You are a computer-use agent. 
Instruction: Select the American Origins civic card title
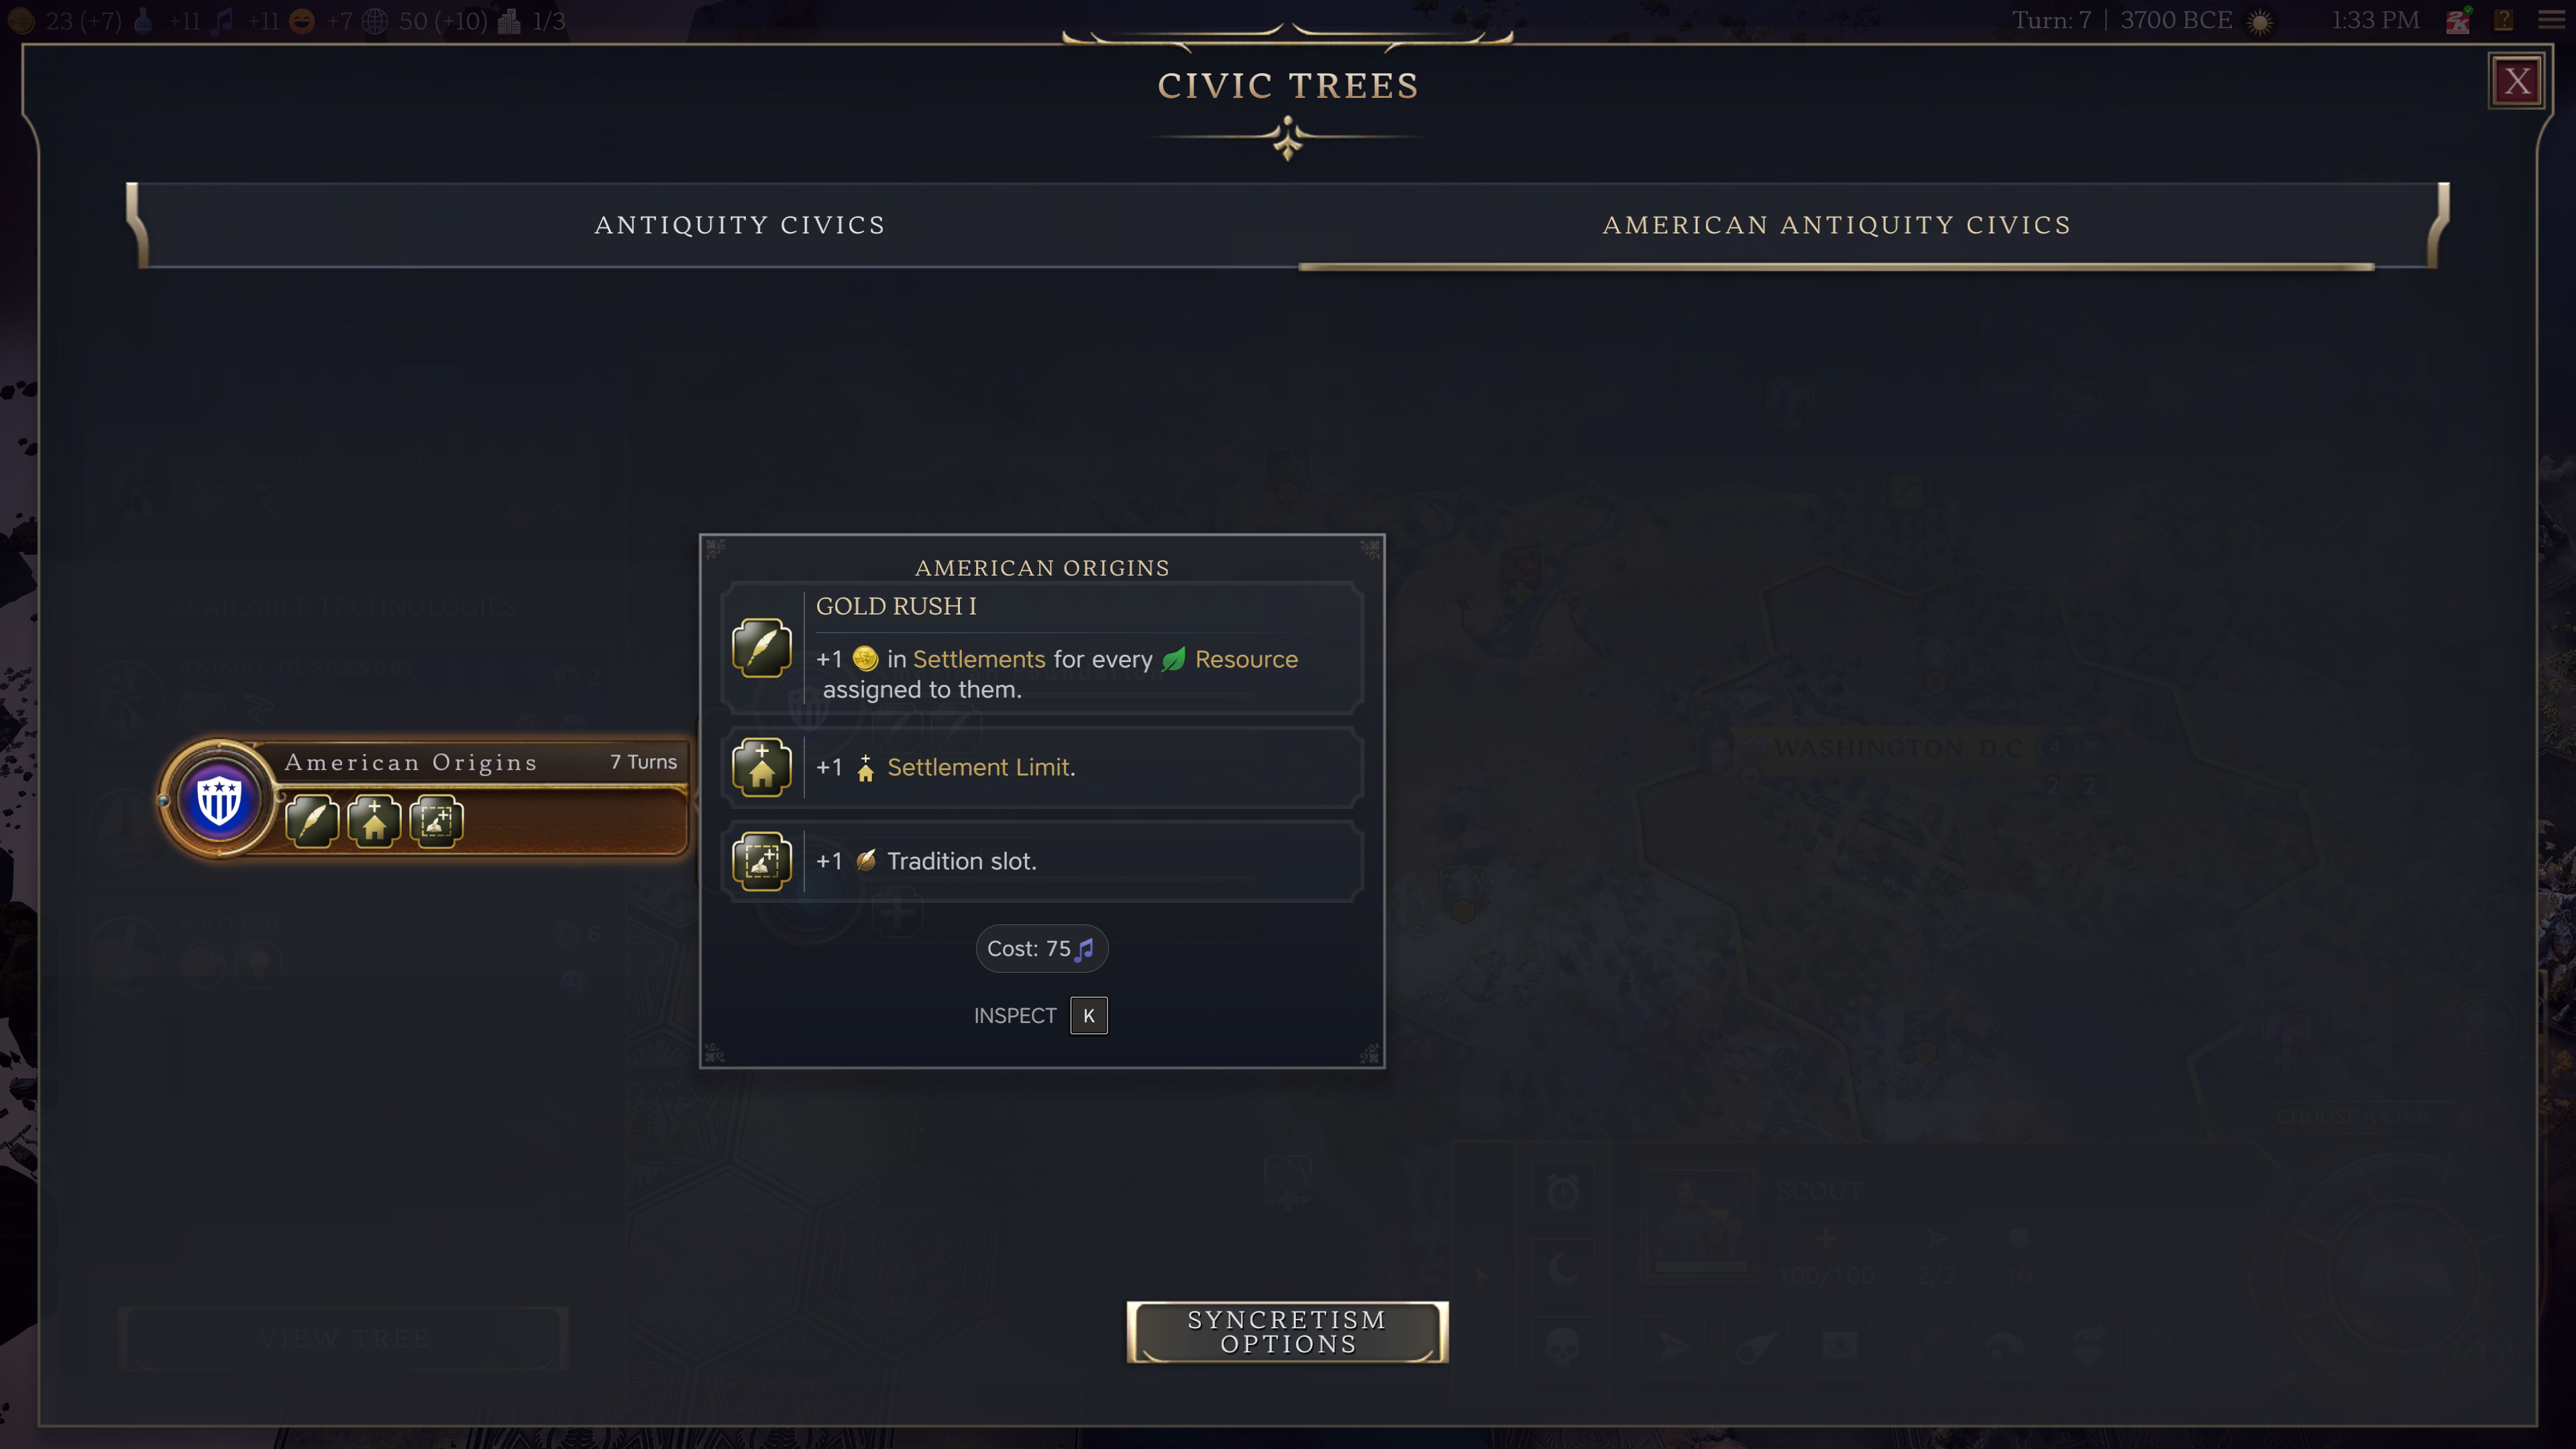click(x=411, y=762)
